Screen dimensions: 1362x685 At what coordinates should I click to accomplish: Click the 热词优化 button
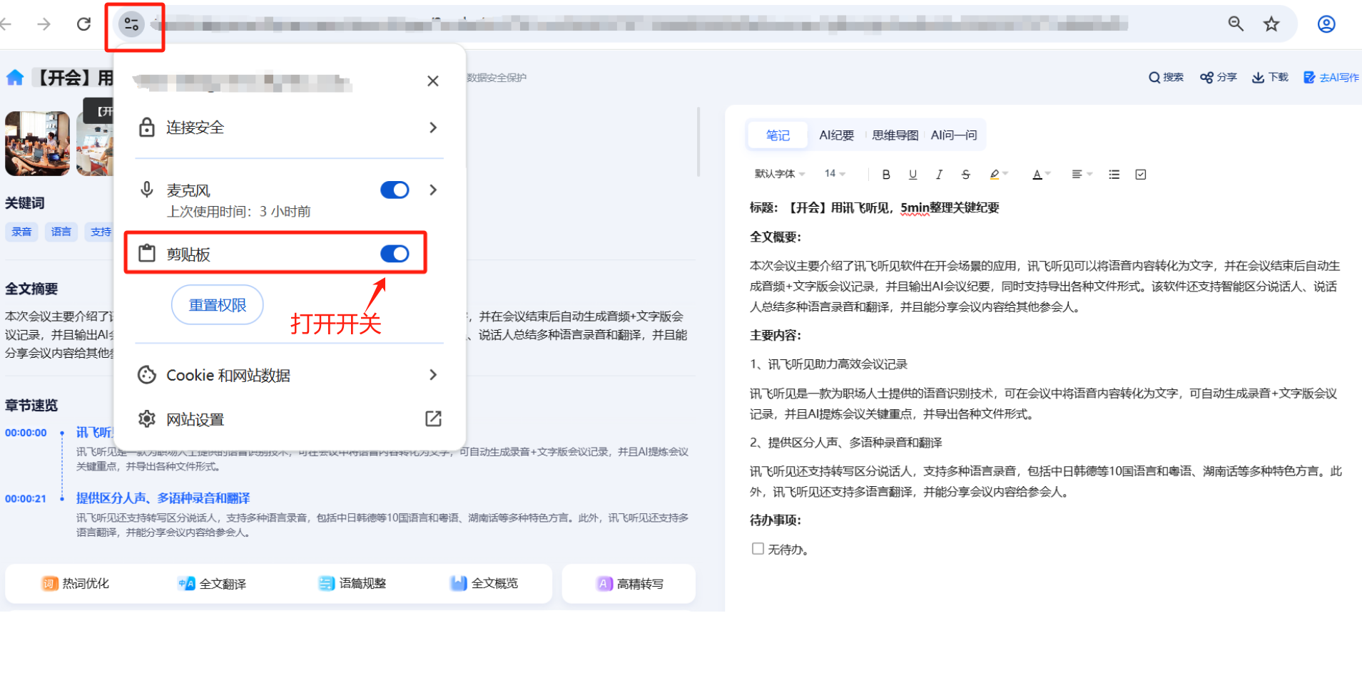(76, 584)
